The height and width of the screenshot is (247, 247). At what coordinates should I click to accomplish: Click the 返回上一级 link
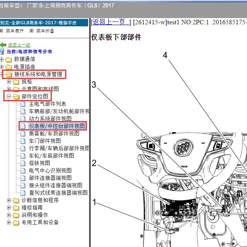pyautogui.click(x=19, y=45)
